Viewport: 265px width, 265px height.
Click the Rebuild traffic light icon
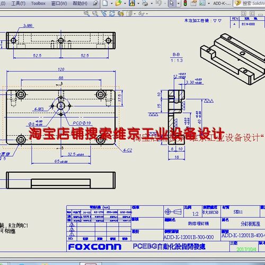[185, 3]
